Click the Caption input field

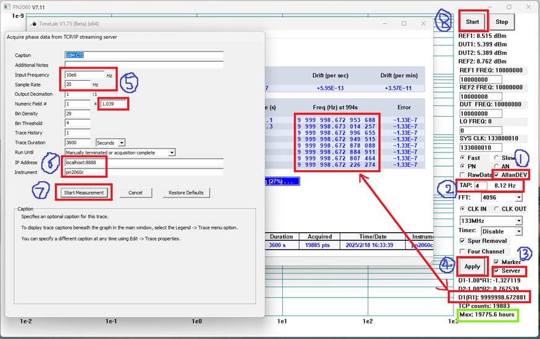click(144, 56)
